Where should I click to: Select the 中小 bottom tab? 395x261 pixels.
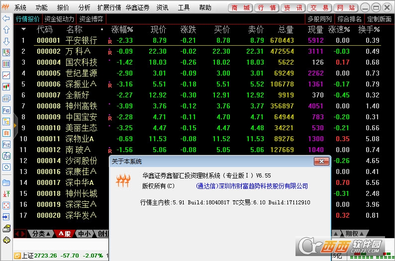tap(84, 234)
